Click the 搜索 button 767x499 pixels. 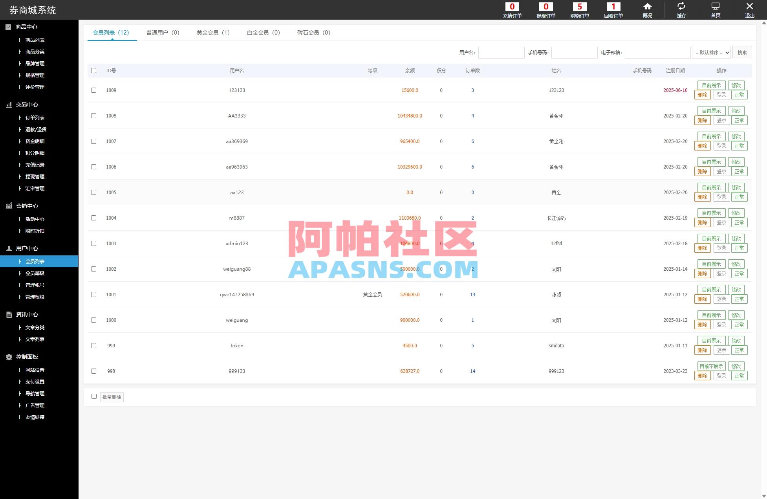pyautogui.click(x=742, y=52)
